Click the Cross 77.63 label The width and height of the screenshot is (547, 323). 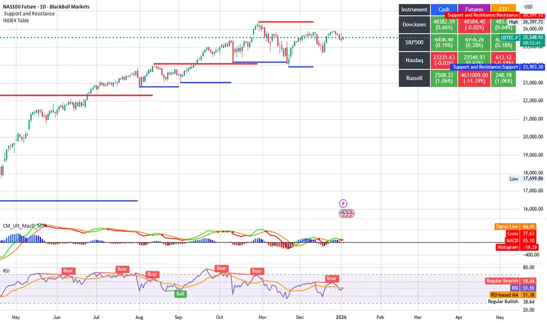pos(521,234)
